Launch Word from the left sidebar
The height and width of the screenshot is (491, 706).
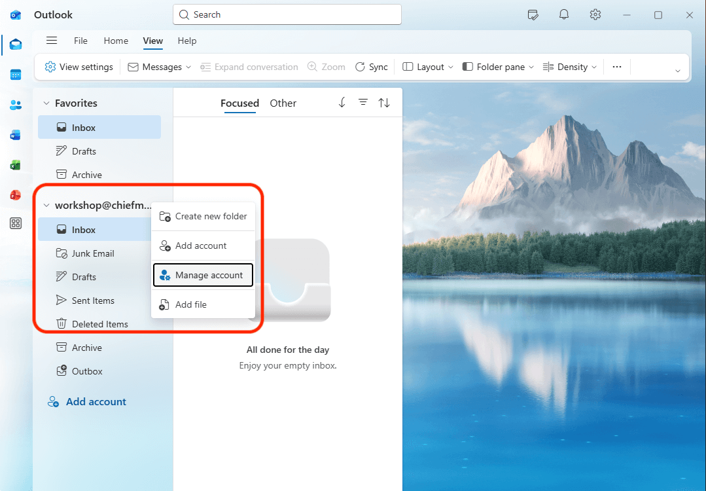16,135
